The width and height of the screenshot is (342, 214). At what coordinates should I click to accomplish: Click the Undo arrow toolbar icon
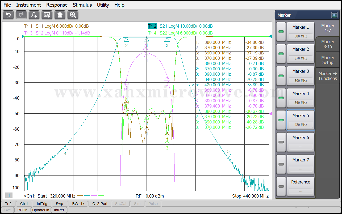pos(8,15)
